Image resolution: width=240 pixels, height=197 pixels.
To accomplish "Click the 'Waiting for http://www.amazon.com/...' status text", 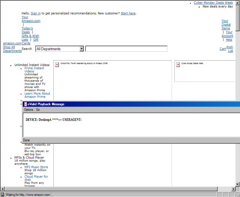I will click(29, 195).
